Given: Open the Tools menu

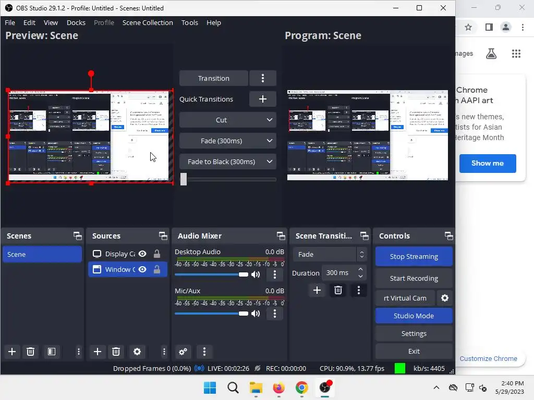Looking at the screenshot, I should pyautogui.click(x=190, y=22).
